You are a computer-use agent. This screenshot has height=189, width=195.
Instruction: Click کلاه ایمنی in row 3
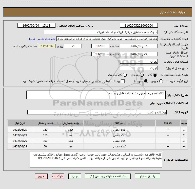point(119,141)
